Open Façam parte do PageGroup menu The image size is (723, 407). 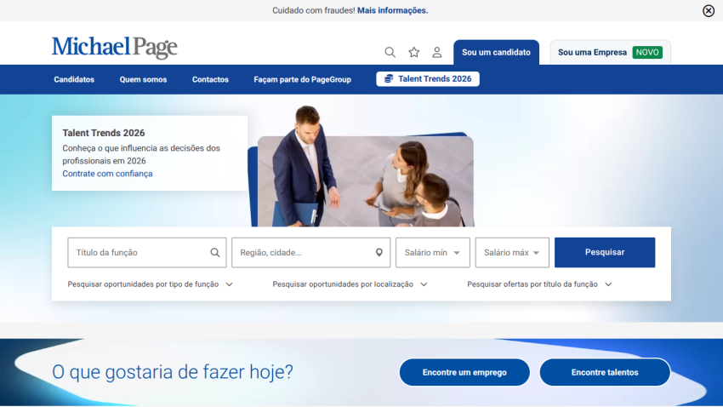(x=303, y=79)
